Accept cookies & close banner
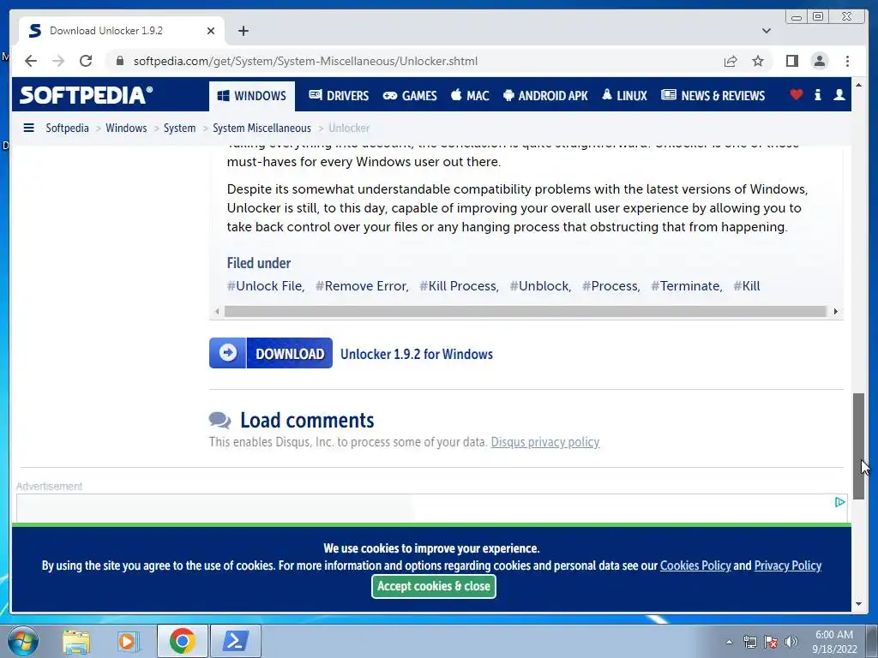 click(433, 586)
